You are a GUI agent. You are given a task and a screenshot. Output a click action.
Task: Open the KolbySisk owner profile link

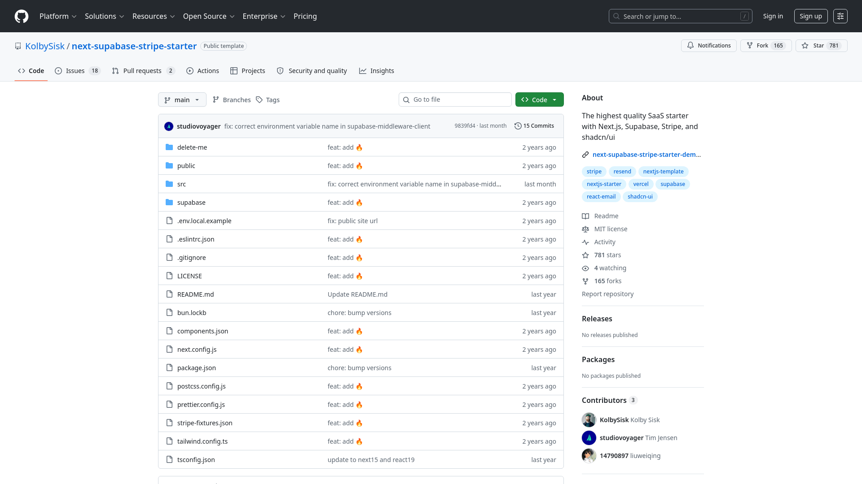(45, 46)
